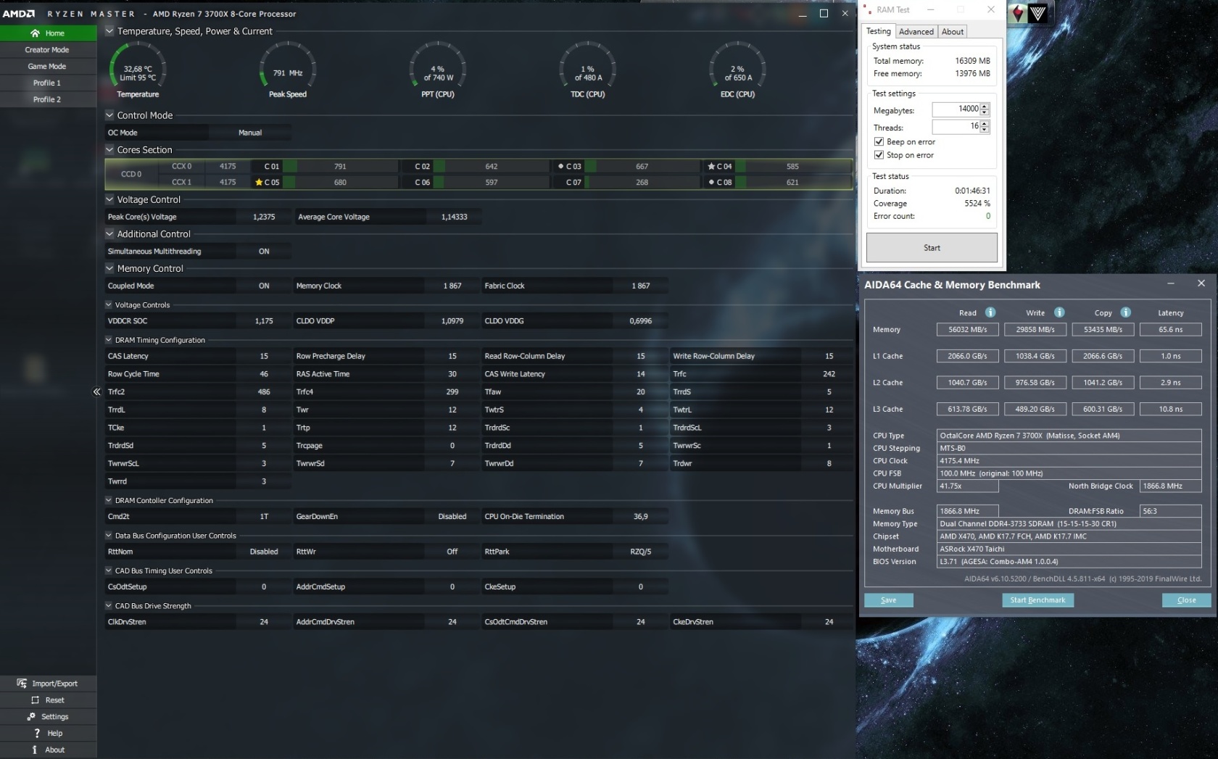The height and width of the screenshot is (759, 1218).
Task: Open Testing tab in RAM Test
Action: (878, 31)
